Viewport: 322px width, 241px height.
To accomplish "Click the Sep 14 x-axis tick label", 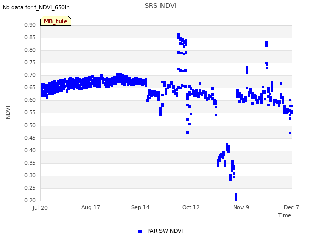I will point(140,207).
